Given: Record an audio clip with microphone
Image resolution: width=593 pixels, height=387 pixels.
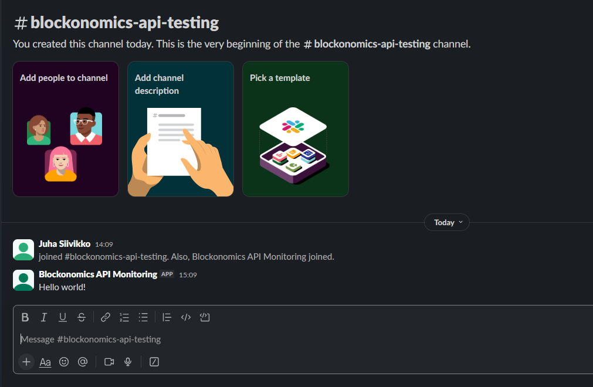Looking at the screenshot, I should tap(128, 362).
